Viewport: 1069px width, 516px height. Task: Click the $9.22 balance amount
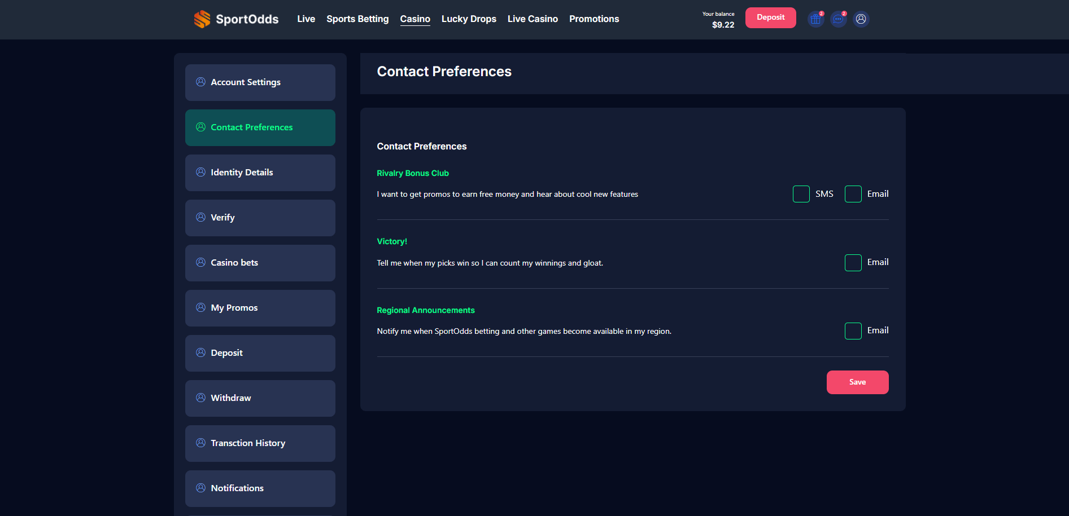point(723,25)
